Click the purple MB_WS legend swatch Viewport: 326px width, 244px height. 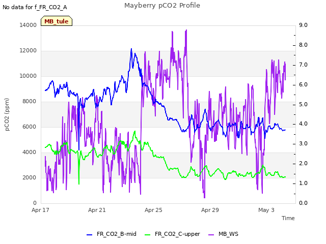click(211, 235)
